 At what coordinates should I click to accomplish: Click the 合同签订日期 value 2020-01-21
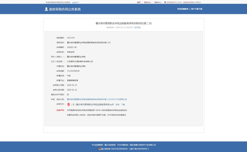point(72,85)
